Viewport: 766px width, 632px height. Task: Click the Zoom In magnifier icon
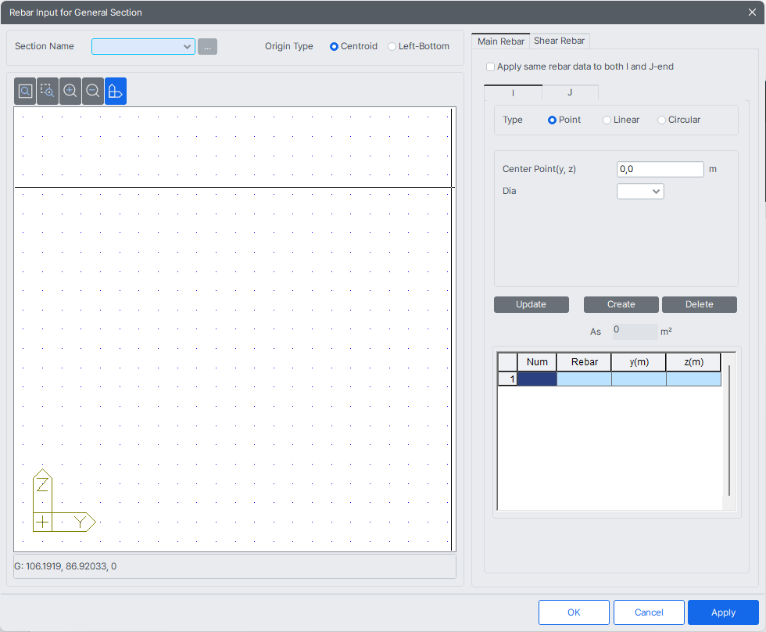coord(70,91)
